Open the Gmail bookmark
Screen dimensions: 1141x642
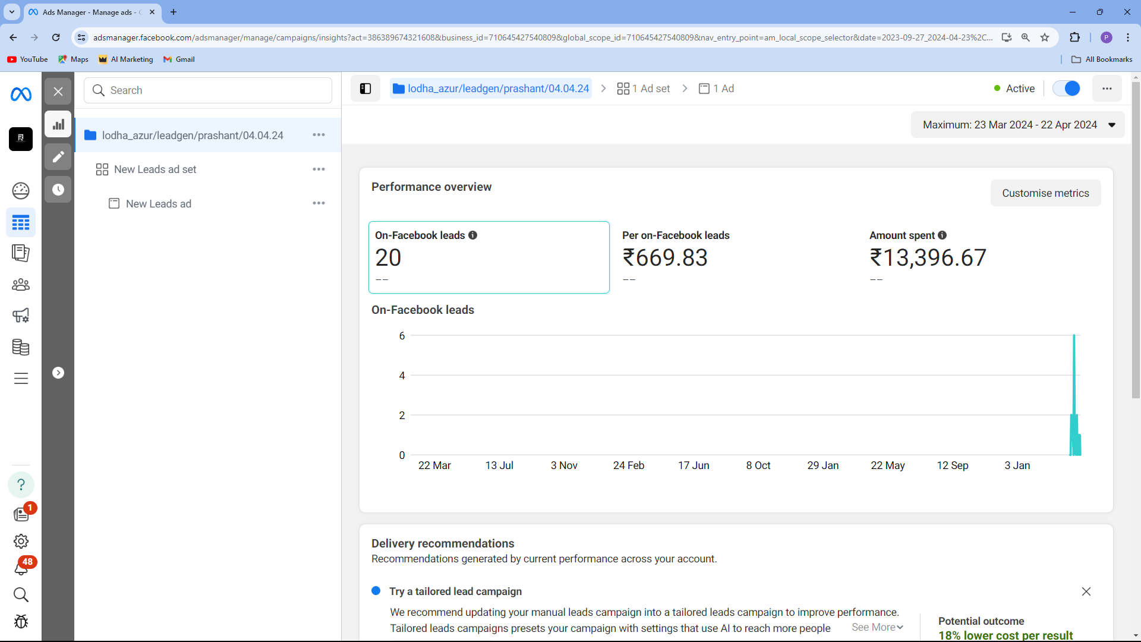[x=179, y=59]
